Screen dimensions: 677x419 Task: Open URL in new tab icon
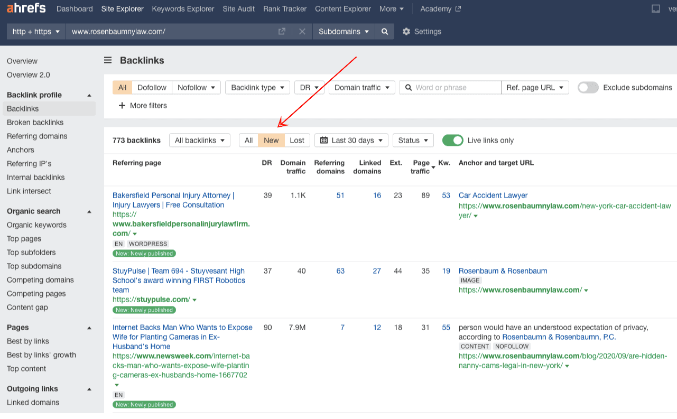[x=282, y=32]
